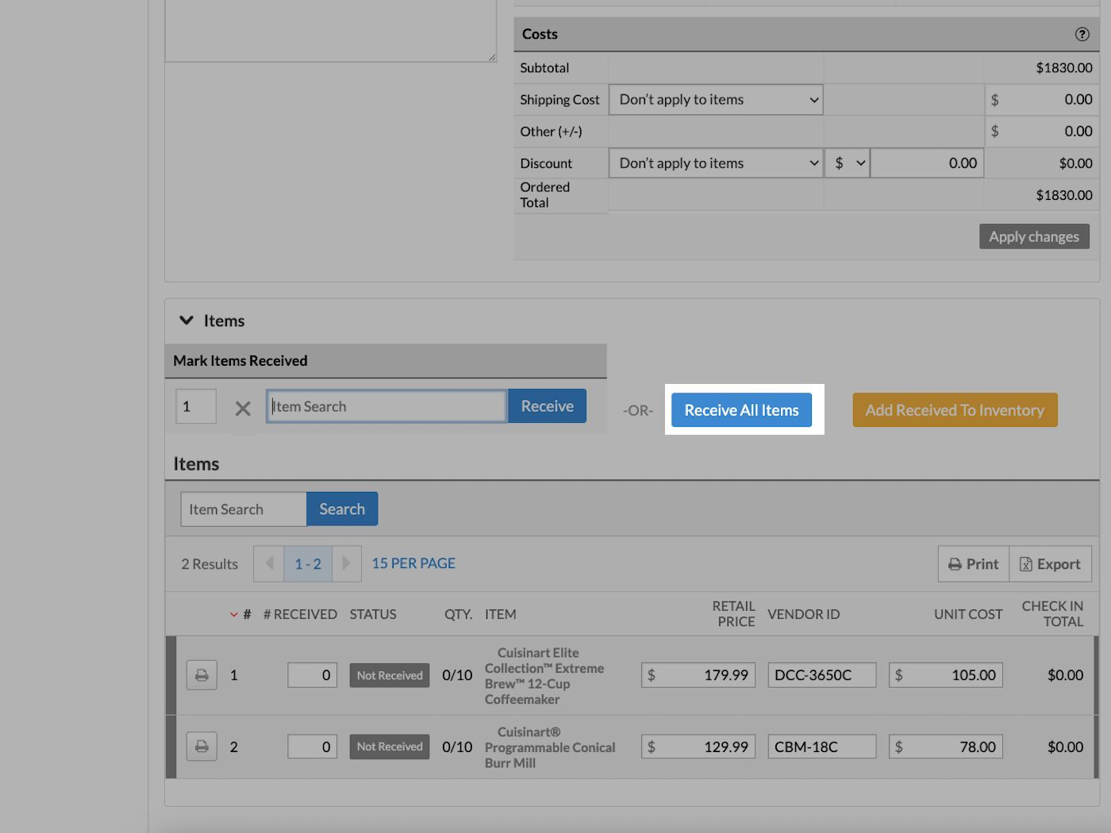
Task: Select Not Received status for the Coffeemaker
Action: 389,674
